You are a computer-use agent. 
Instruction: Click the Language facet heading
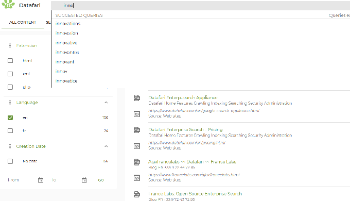(27, 103)
